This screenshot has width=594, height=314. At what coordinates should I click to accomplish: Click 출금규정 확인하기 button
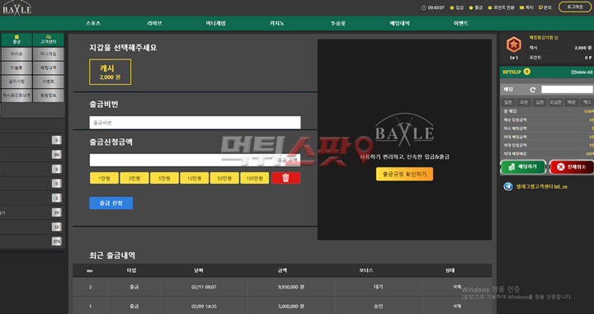404,175
